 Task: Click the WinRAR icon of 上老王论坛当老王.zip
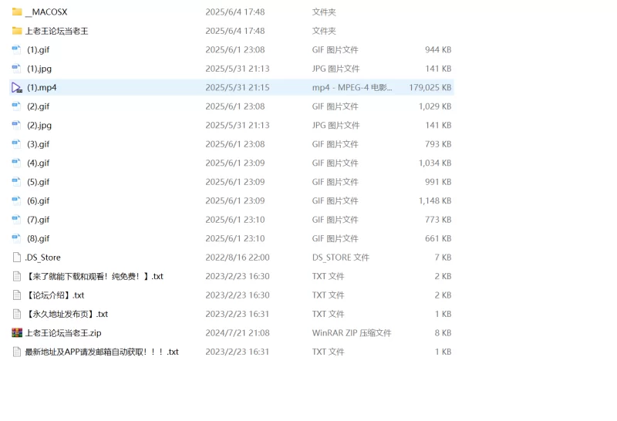click(x=17, y=333)
